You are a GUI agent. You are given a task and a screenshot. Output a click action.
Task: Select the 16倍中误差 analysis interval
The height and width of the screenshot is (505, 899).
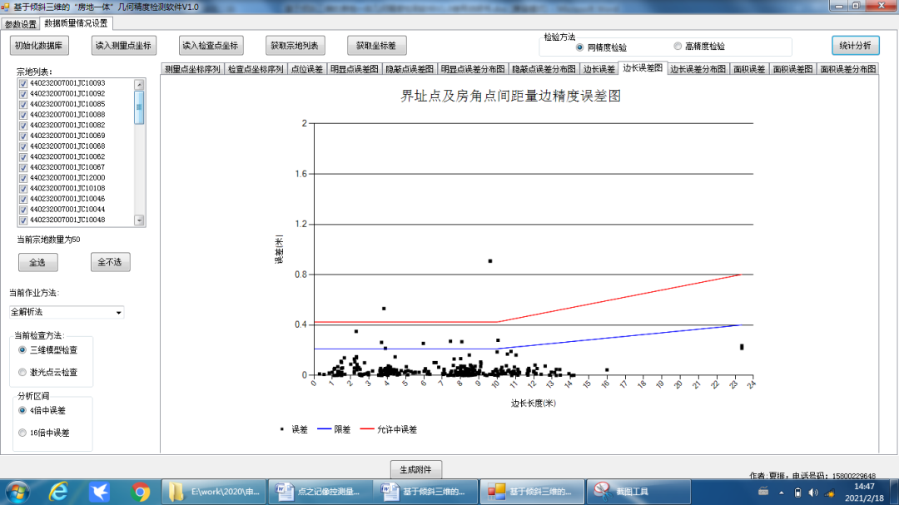click(x=22, y=433)
